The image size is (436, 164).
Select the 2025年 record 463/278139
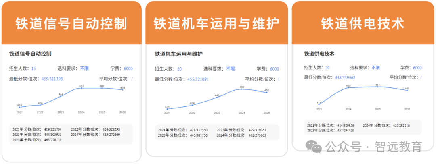point(37,140)
